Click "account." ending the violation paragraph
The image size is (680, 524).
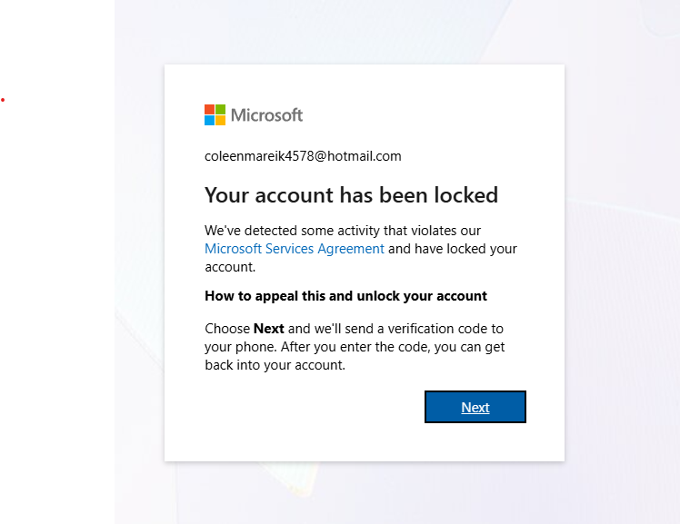230,267
